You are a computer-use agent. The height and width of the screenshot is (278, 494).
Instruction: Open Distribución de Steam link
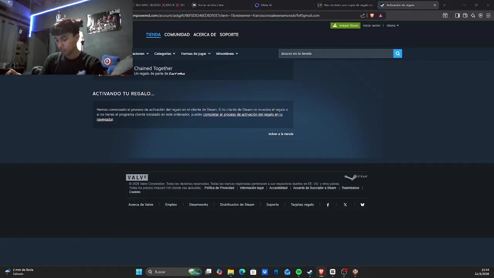237,205
